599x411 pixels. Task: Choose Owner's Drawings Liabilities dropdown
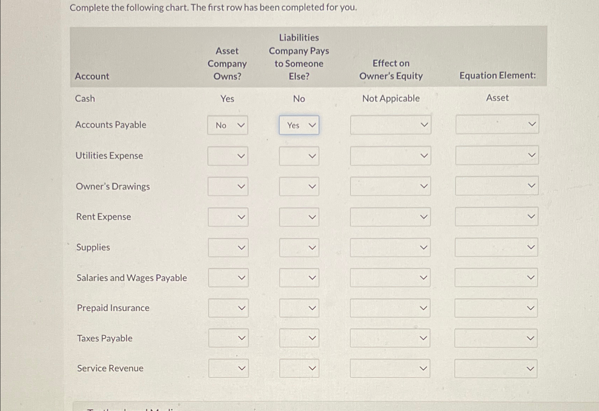coord(299,186)
